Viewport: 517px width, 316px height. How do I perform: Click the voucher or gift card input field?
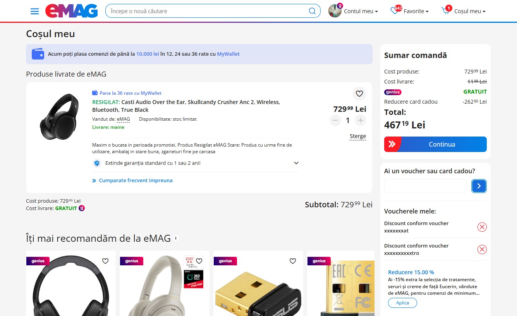coord(426,186)
